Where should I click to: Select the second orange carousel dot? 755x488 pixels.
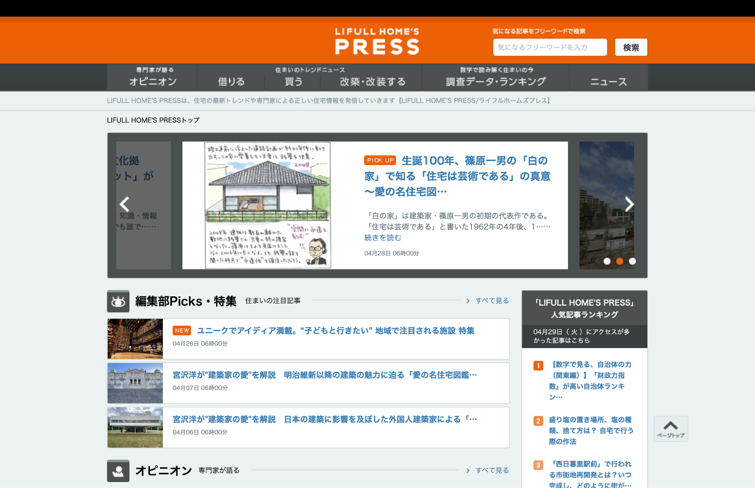click(620, 261)
